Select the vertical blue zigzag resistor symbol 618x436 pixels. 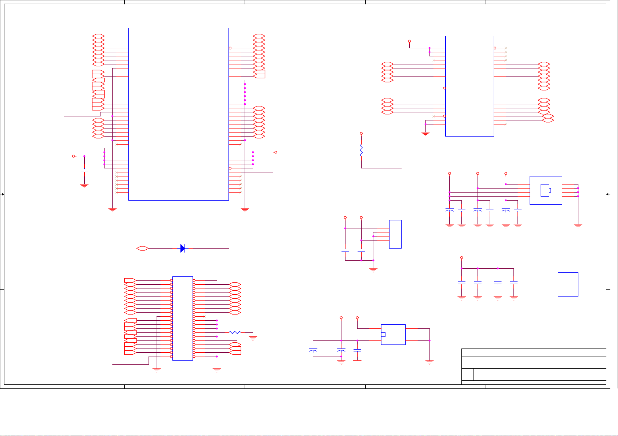point(361,150)
